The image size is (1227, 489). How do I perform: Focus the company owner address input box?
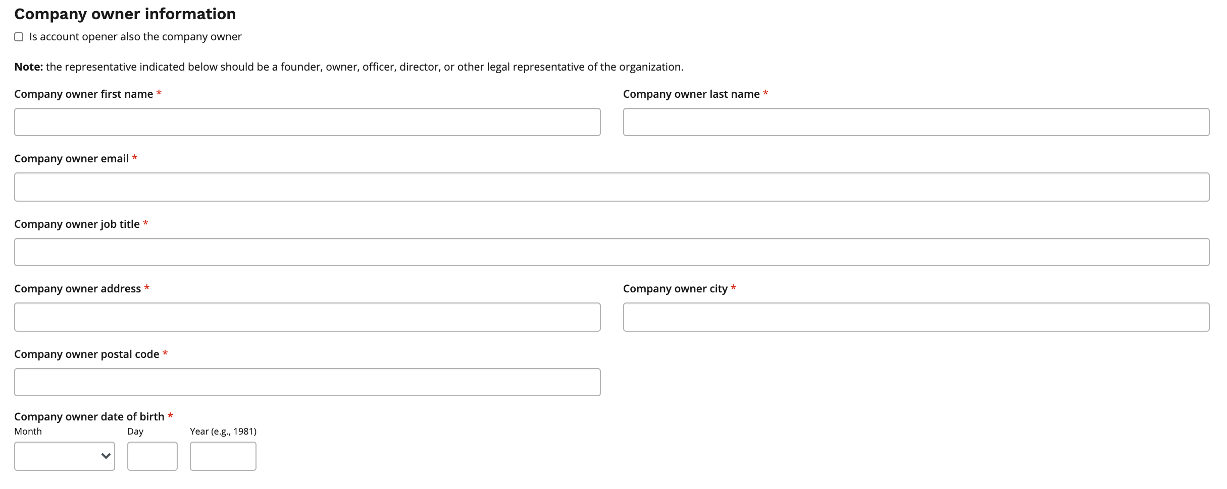click(x=307, y=317)
